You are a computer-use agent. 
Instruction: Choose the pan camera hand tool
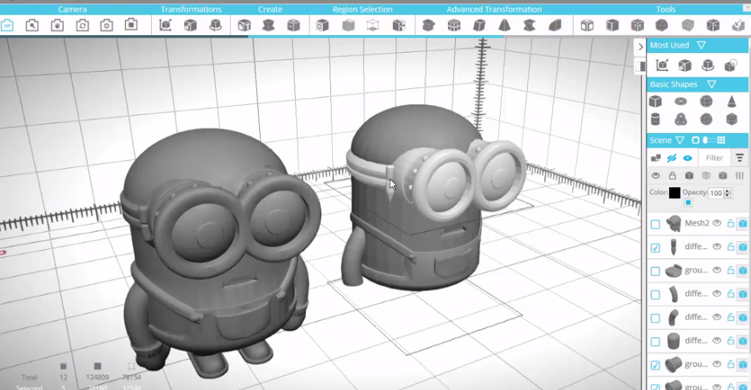pos(57,26)
